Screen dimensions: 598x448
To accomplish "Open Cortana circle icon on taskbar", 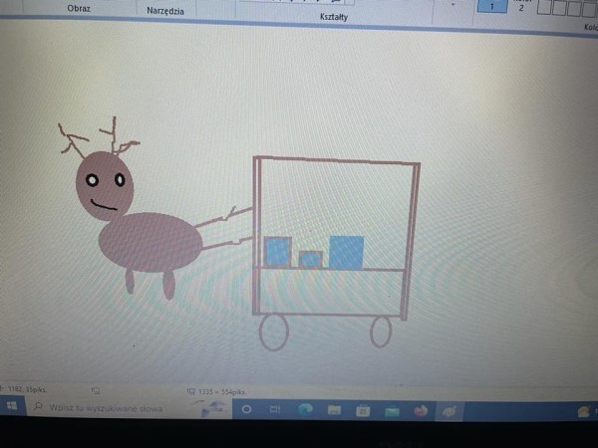I will pos(246,409).
